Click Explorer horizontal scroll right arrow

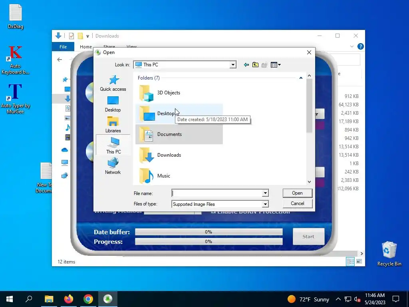coord(361,253)
